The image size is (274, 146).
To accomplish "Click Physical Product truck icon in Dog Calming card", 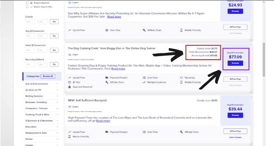I will click(107, 78).
